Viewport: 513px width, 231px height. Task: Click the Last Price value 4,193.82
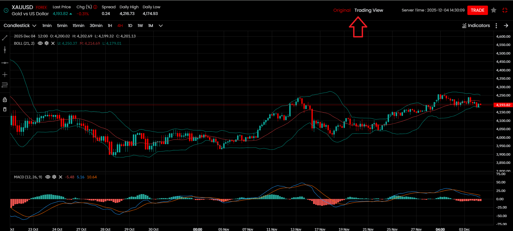[x=60, y=14]
